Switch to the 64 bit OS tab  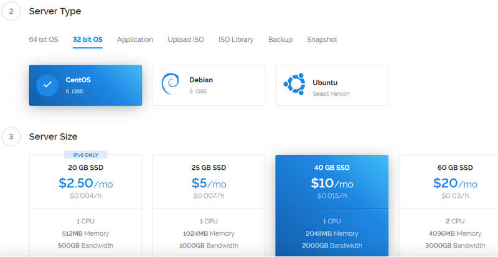point(44,40)
